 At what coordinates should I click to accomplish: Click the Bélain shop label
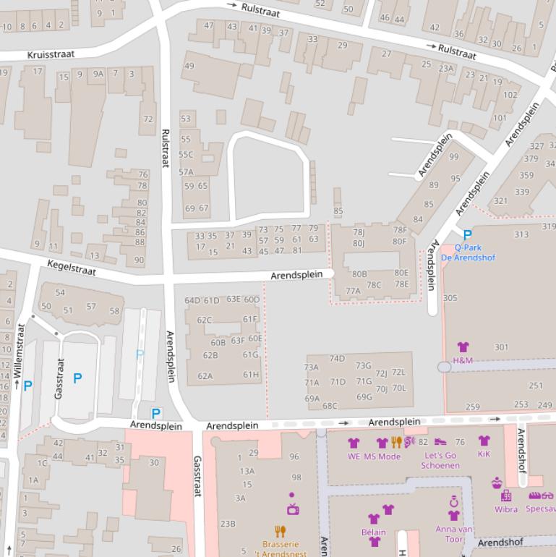pos(374,532)
